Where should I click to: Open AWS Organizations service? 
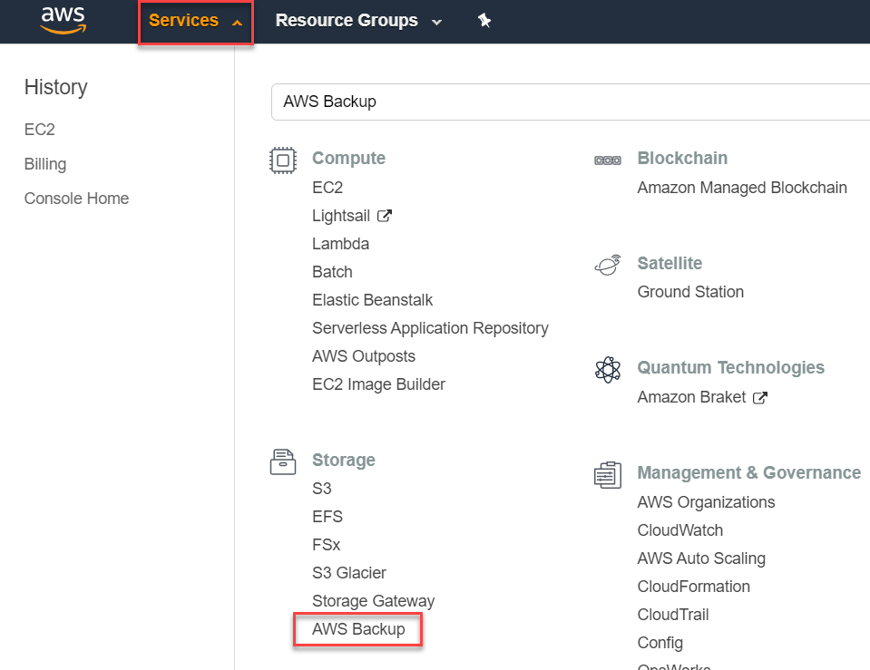tap(706, 502)
